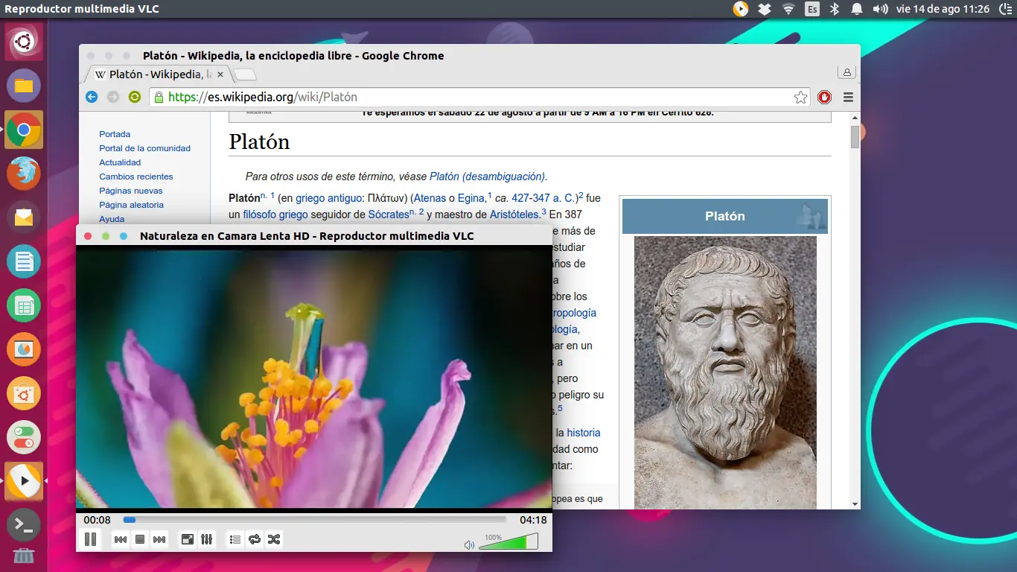Skip to the previous media track
1017x572 pixels.
pyautogui.click(x=120, y=539)
